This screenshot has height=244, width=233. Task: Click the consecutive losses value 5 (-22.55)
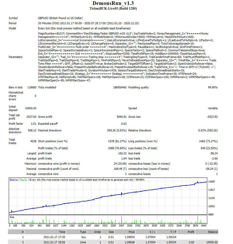(x=212, y=164)
